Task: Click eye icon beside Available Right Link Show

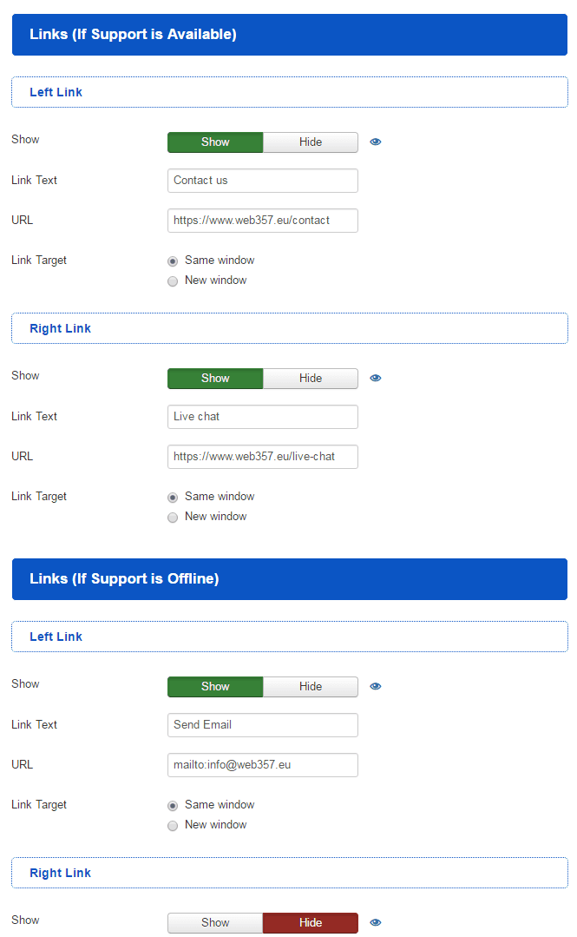Action: (x=376, y=378)
